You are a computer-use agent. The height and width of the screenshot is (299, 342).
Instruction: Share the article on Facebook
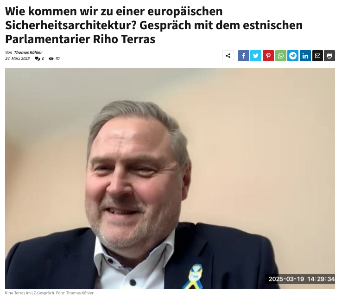tap(244, 56)
